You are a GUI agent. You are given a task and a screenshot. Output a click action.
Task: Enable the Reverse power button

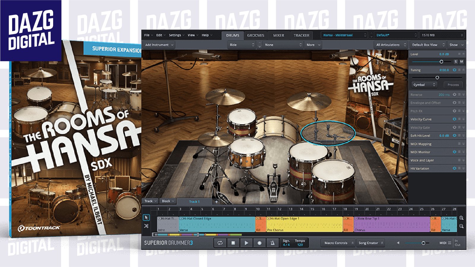(x=454, y=95)
